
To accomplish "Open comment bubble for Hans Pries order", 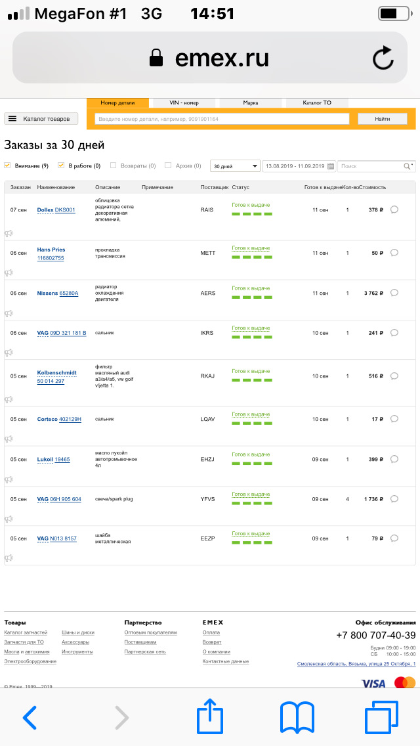I will (394, 253).
